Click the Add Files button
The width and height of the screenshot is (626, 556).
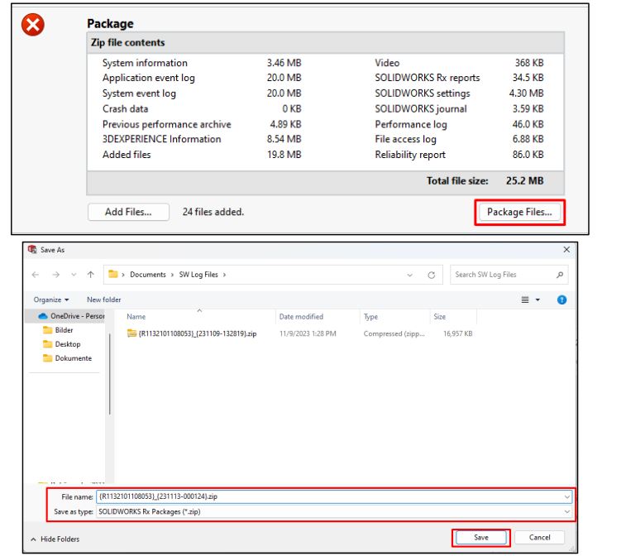coord(128,212)
